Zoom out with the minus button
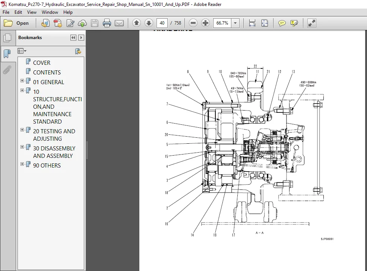Viewport: 367px width, 271px height. click(193, 23)
